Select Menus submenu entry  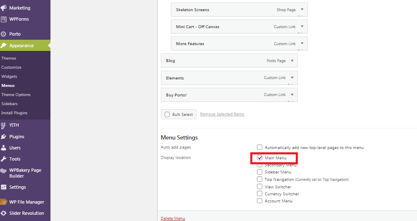(8, 86)
